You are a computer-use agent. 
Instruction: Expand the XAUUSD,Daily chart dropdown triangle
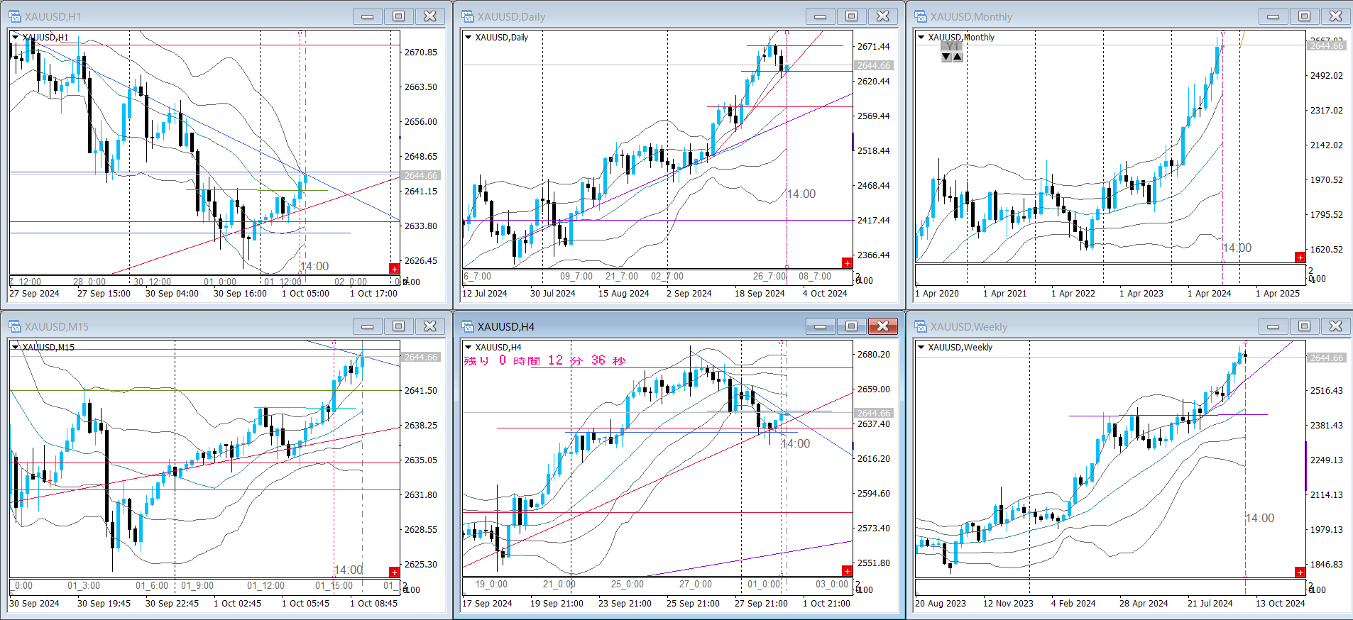pyautogui.click(x=468, y=37)
